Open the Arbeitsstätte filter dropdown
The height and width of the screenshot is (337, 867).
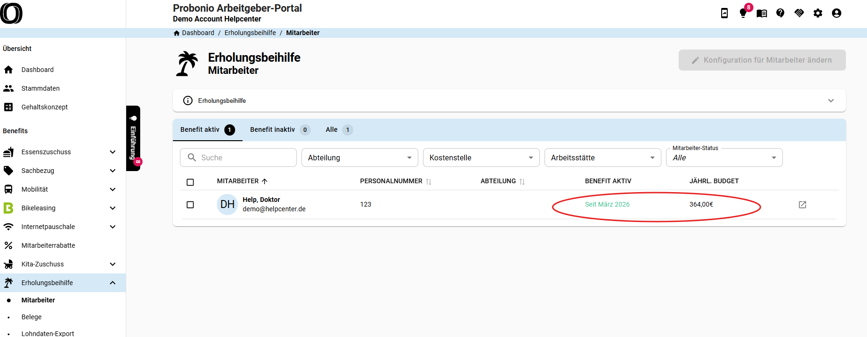click(603, 158)
